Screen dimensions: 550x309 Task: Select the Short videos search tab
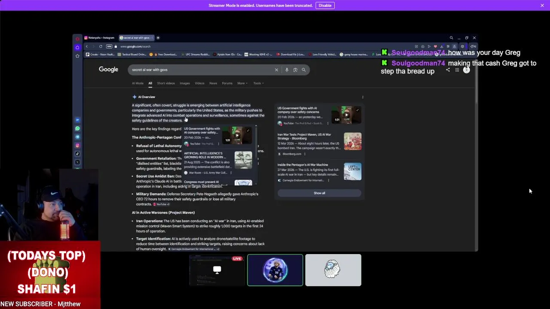pyautogui.click(x=166, y=83)
